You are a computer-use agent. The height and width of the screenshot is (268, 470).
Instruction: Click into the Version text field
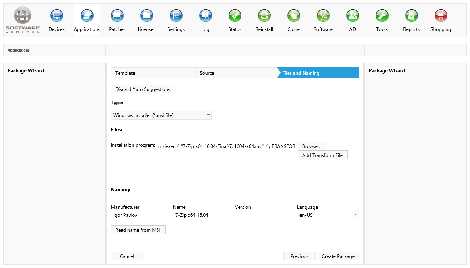point(265,215)
